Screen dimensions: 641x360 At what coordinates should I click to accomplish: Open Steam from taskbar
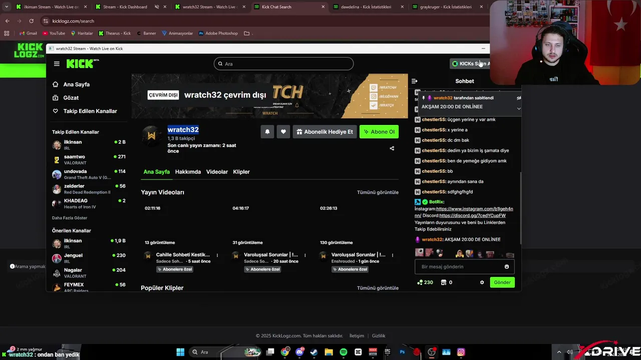click(x=314, y=352)
